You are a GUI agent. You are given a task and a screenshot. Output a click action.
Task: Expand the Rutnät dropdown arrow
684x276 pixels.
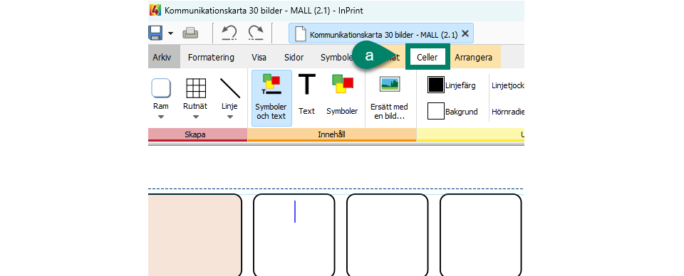tap(195, 117)
